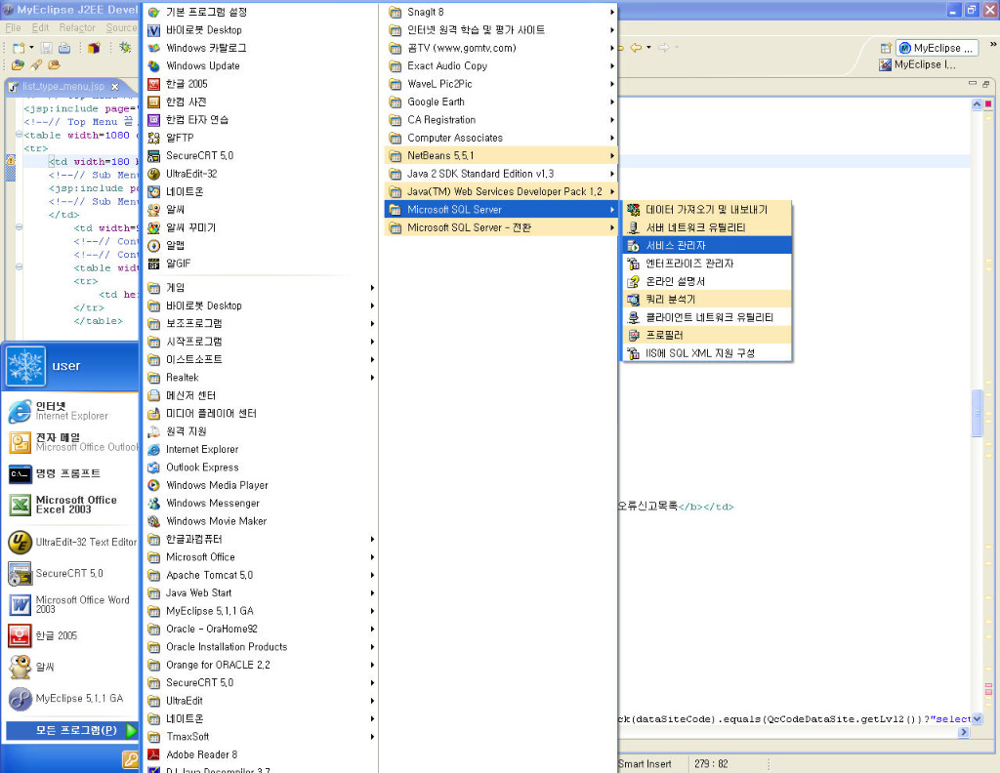Expand the Microsoft Office program folder
The image size is (1000, 773).
260,557
